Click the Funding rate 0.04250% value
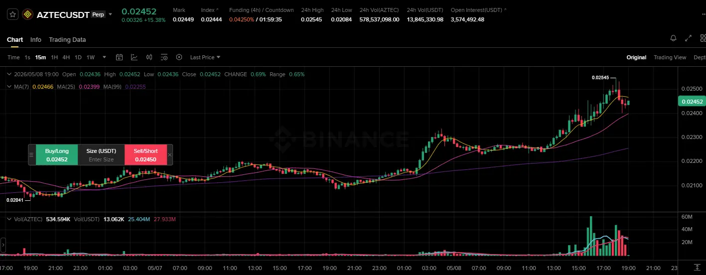Viewport: 706px width, 275px height. (242, 19)
